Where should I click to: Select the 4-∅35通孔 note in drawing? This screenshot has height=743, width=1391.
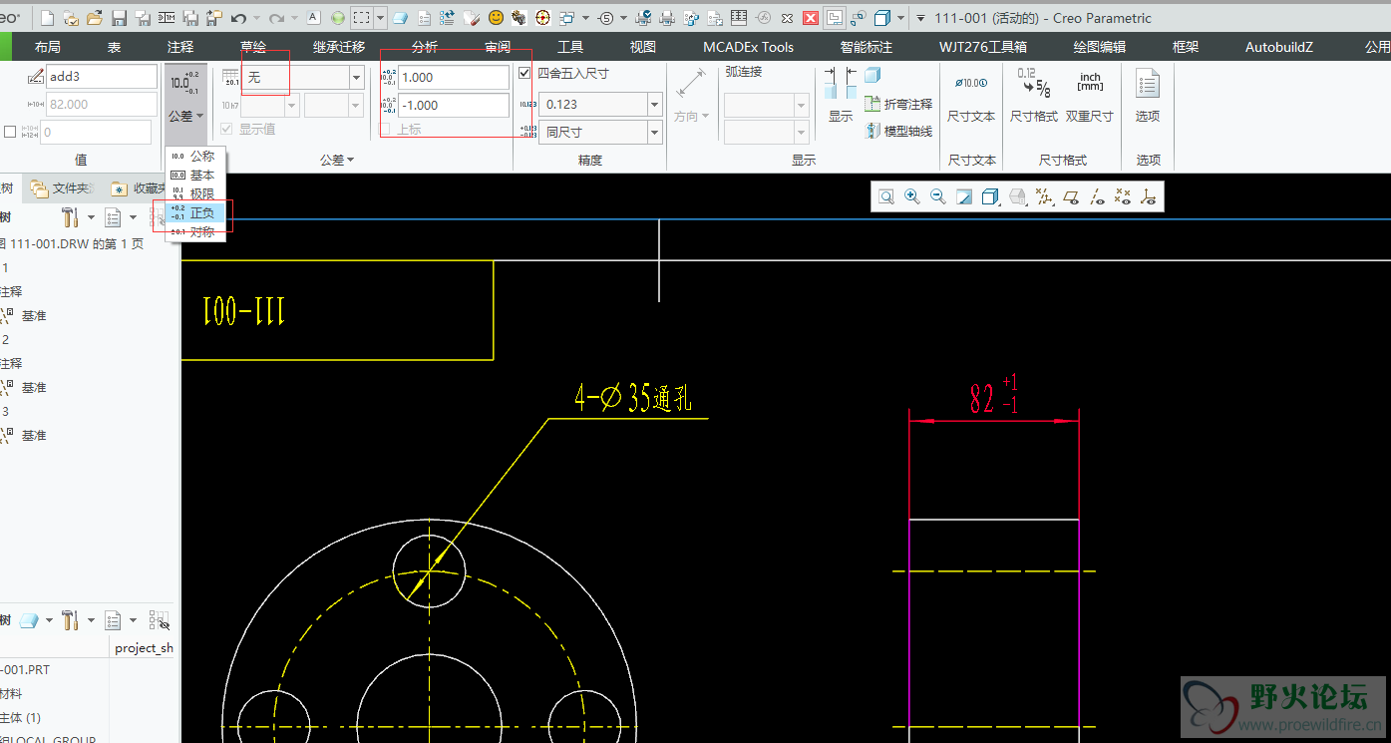(634, 399)
